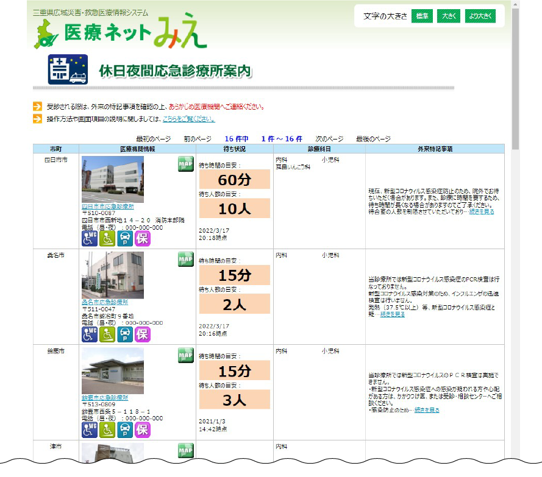Click the 市町 column header
Viewport: 542px width, 477px height.
coord(56,149)
